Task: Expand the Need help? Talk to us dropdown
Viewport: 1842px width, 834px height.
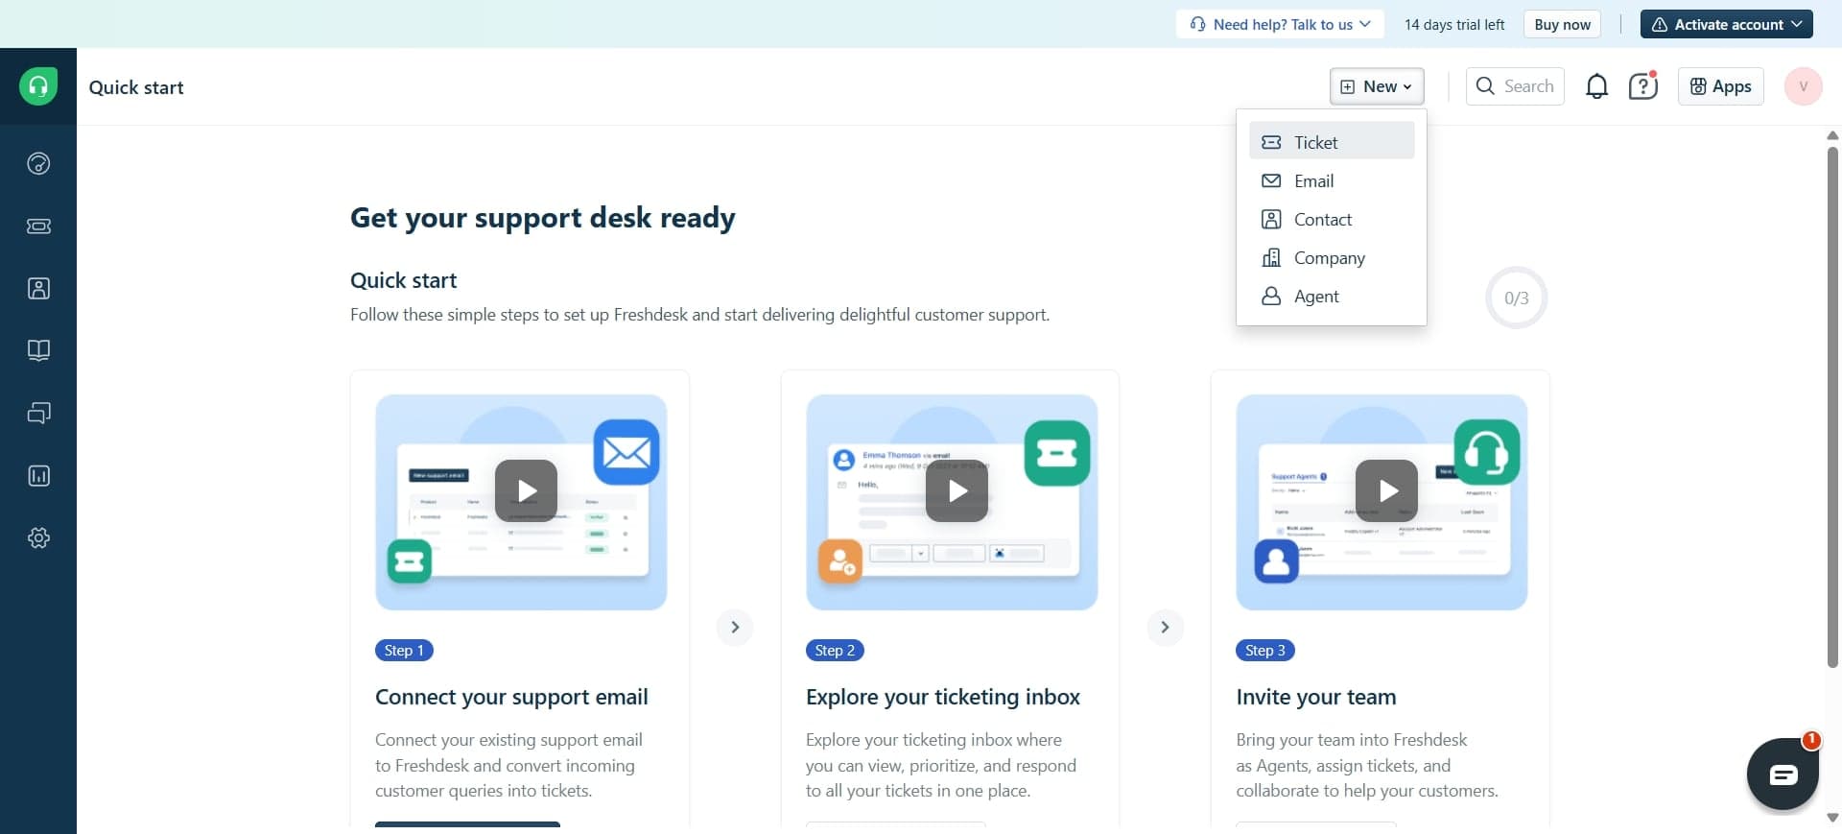Action: (1280, 24)
